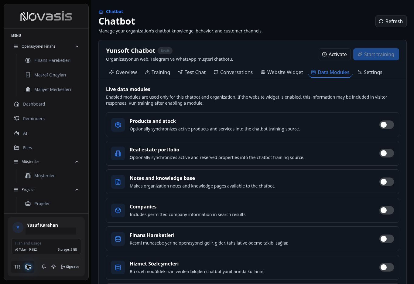Click the Finans Hareketleri dollar icon in sidebar
Screen dimensions: 414x284
point(28,60)
